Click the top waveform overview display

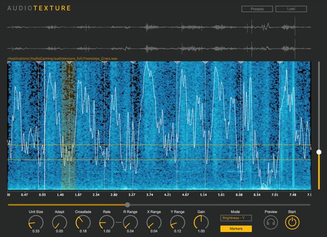[158, 27]
